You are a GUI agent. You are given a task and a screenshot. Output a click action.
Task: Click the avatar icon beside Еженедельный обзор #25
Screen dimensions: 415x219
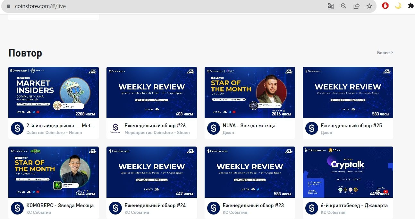[312, 128]
